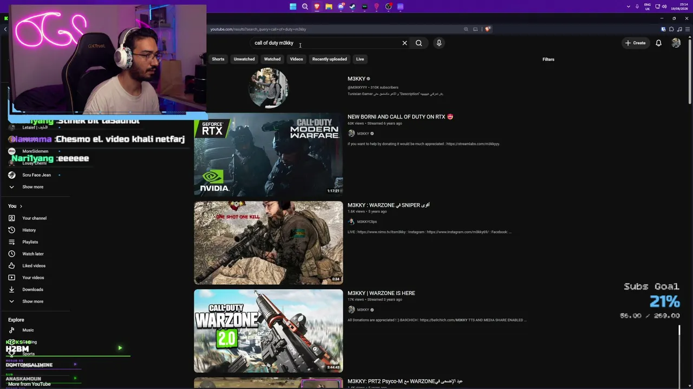Open Downloads in the sidebar
The width and height of the screenshot is (693, 389).
pyautogui.click(x=32, y=290)
